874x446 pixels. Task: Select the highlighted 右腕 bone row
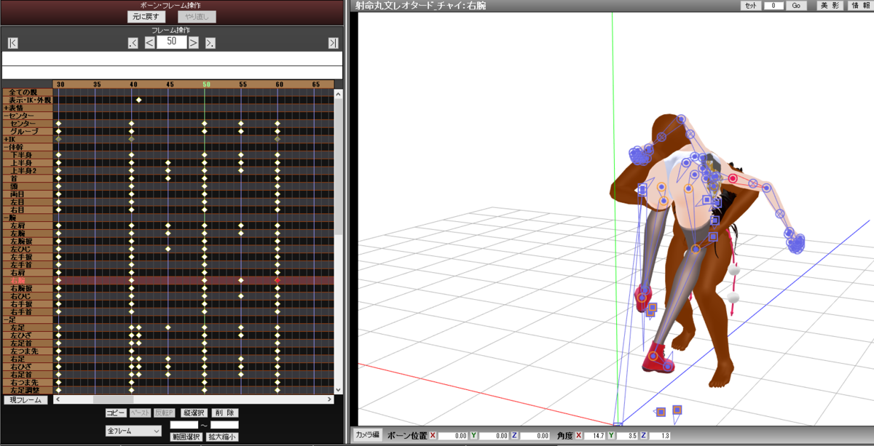click(x=27, y=280)
